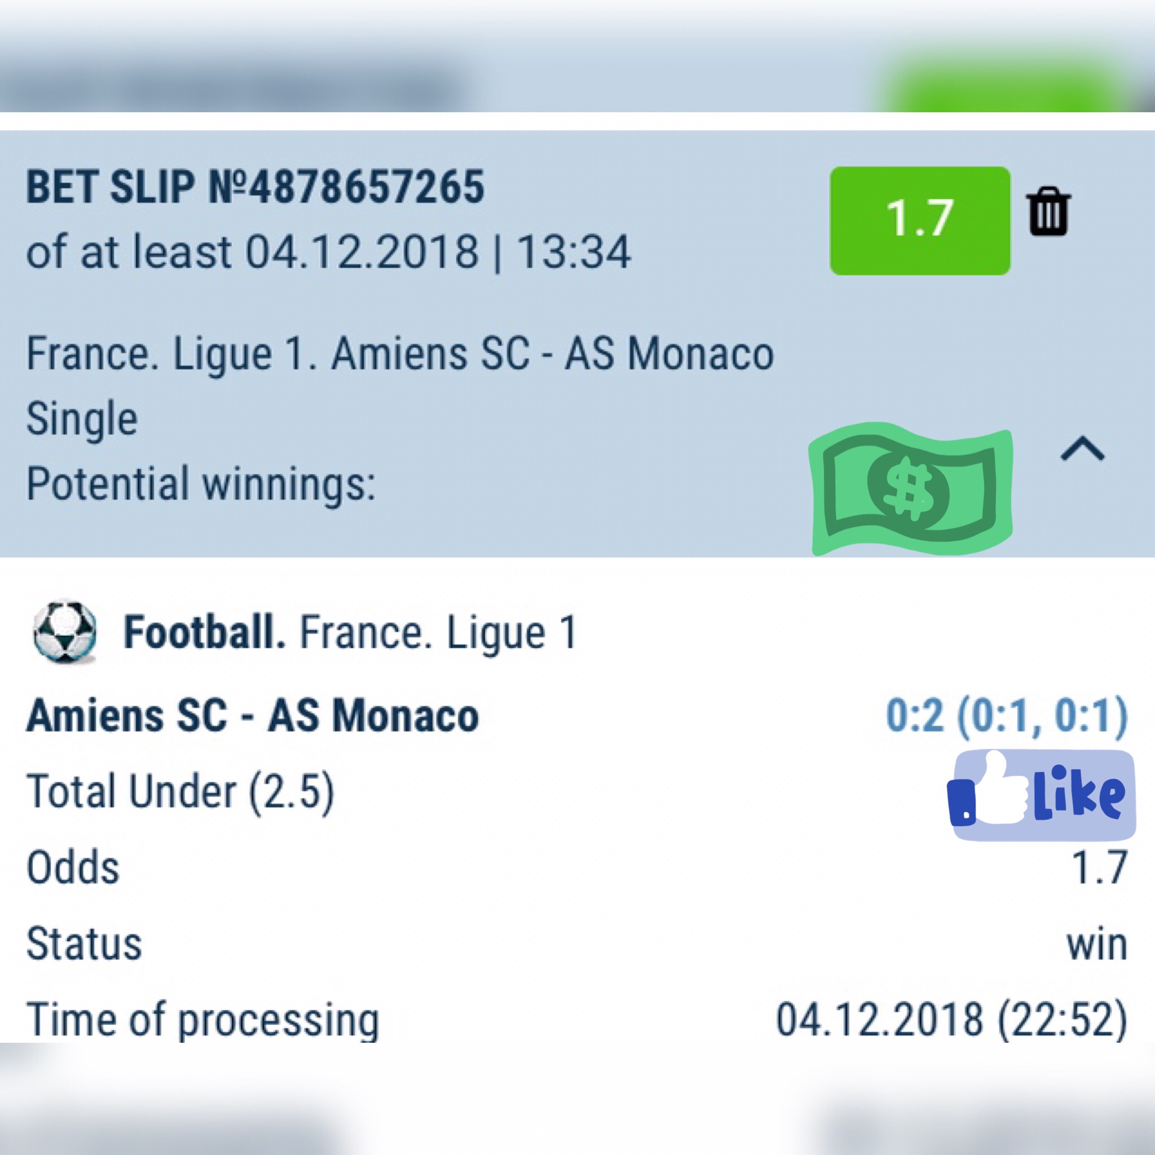This screenshot has height=1155, width=1155.
Task: Select the bet slip number heading
Action: tap(255, 187)
